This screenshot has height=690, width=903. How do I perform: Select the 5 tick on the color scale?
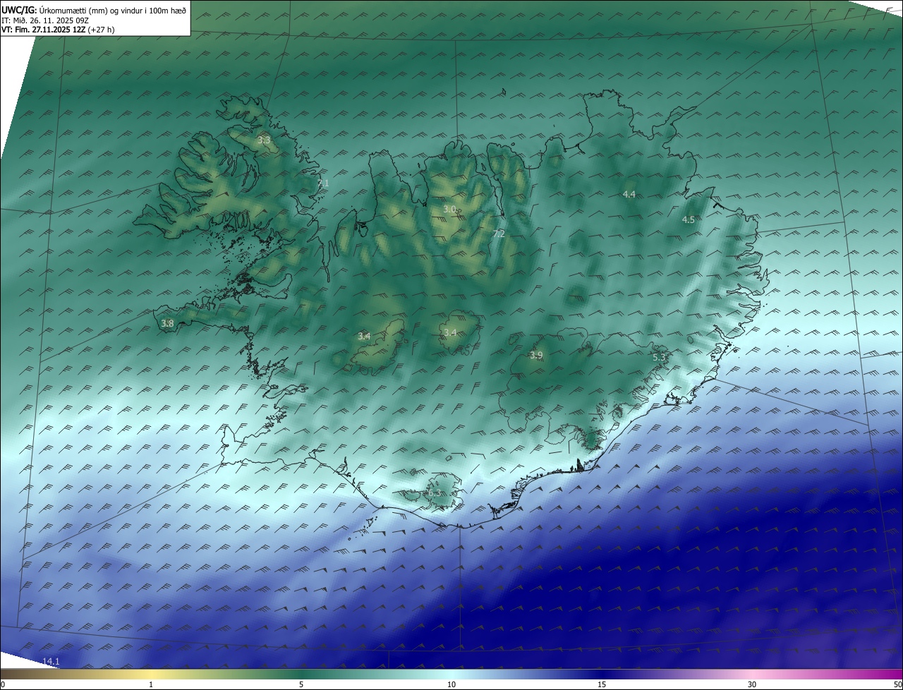coord(301,684)
